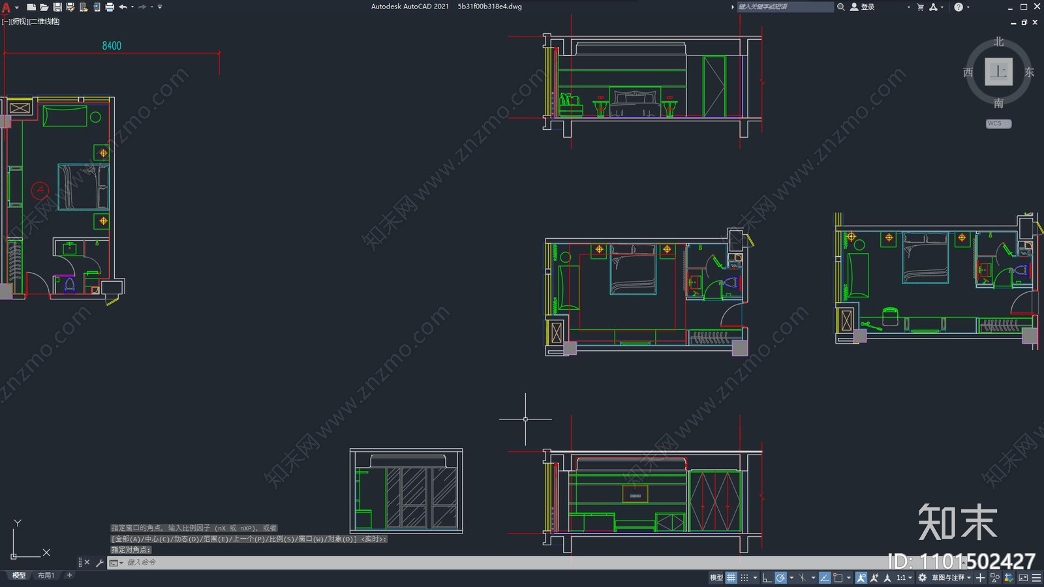Toggle ortho mode in status bar
Viewport: 1044px width, 587px height.
click(767, 578)
